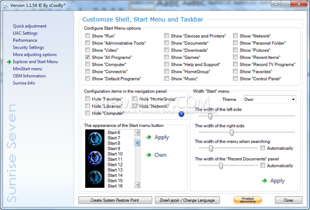Check Show "Help and Support"
The height and width of the screenshot is (210, 310).
coord(167,64)
